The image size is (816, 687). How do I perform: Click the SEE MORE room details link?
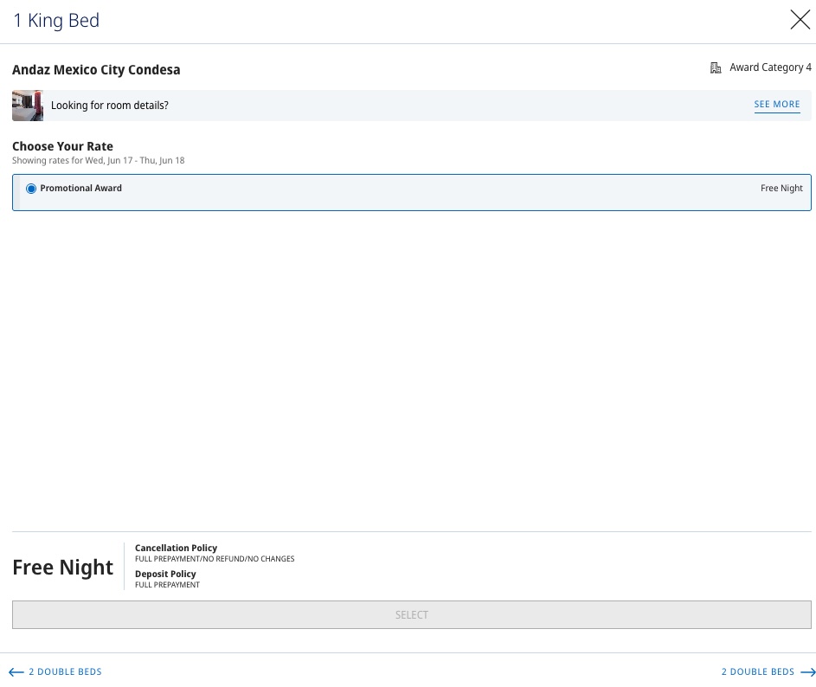tap(777, 104)
